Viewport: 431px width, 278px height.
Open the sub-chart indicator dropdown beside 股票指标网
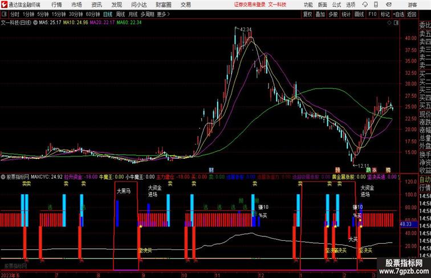(x=3, y=177)
